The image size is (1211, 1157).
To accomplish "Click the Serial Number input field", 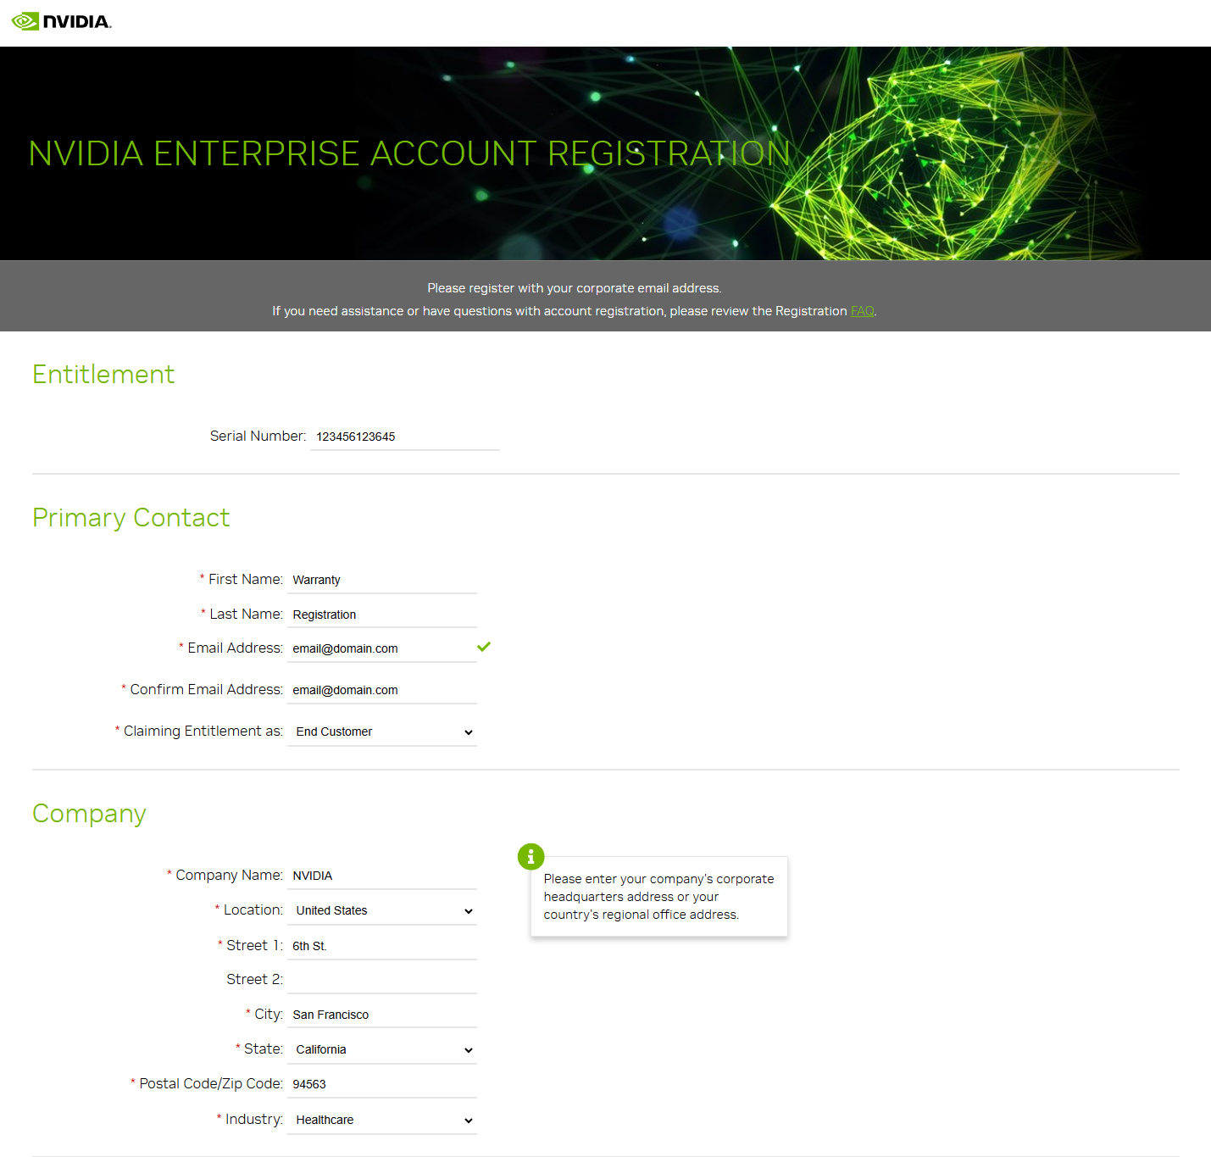I will coord(405,437).
